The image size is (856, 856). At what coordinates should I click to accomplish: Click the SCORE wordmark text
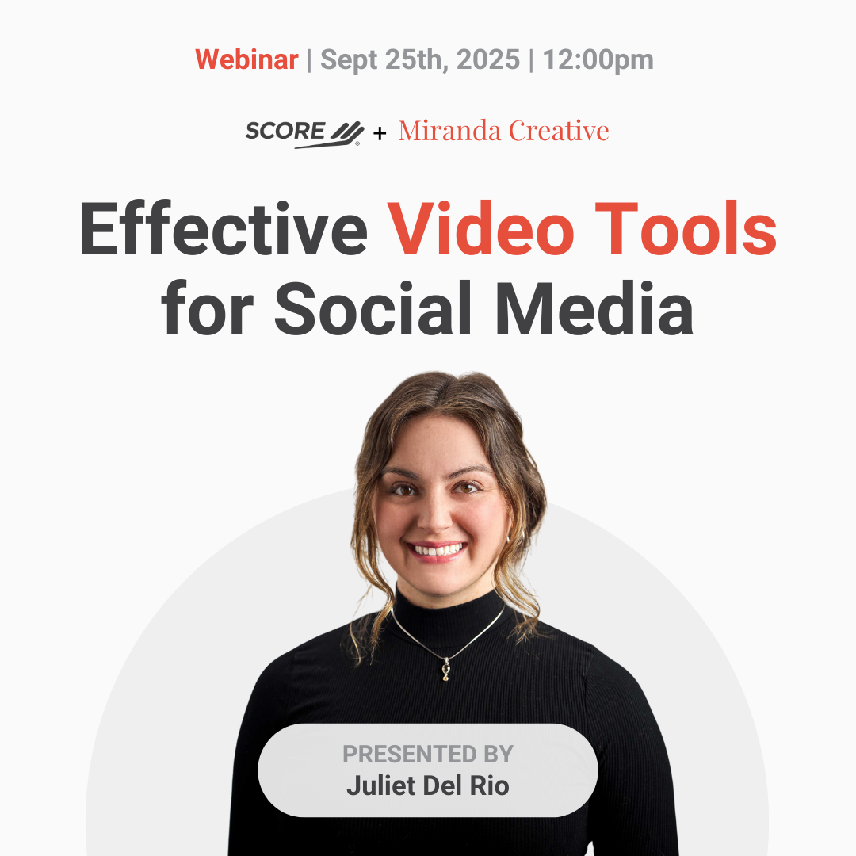click(x=285, y=131)
